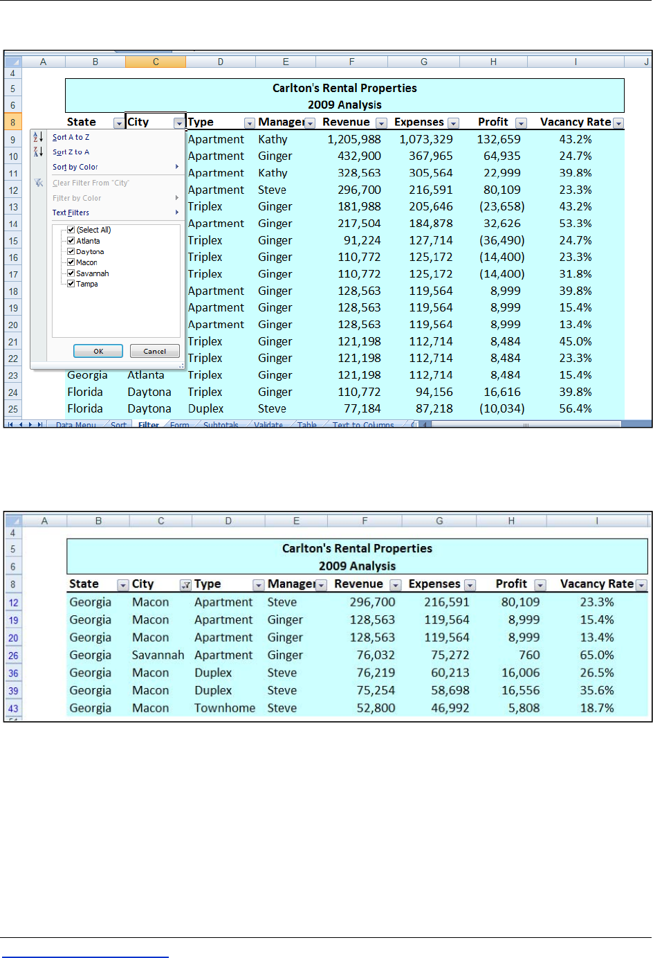Image resolution: width=653 pixels, height=958 pixels.
Task: Click the filter menu resize grip
Action: pyautogui.click(x=182, y=365)
